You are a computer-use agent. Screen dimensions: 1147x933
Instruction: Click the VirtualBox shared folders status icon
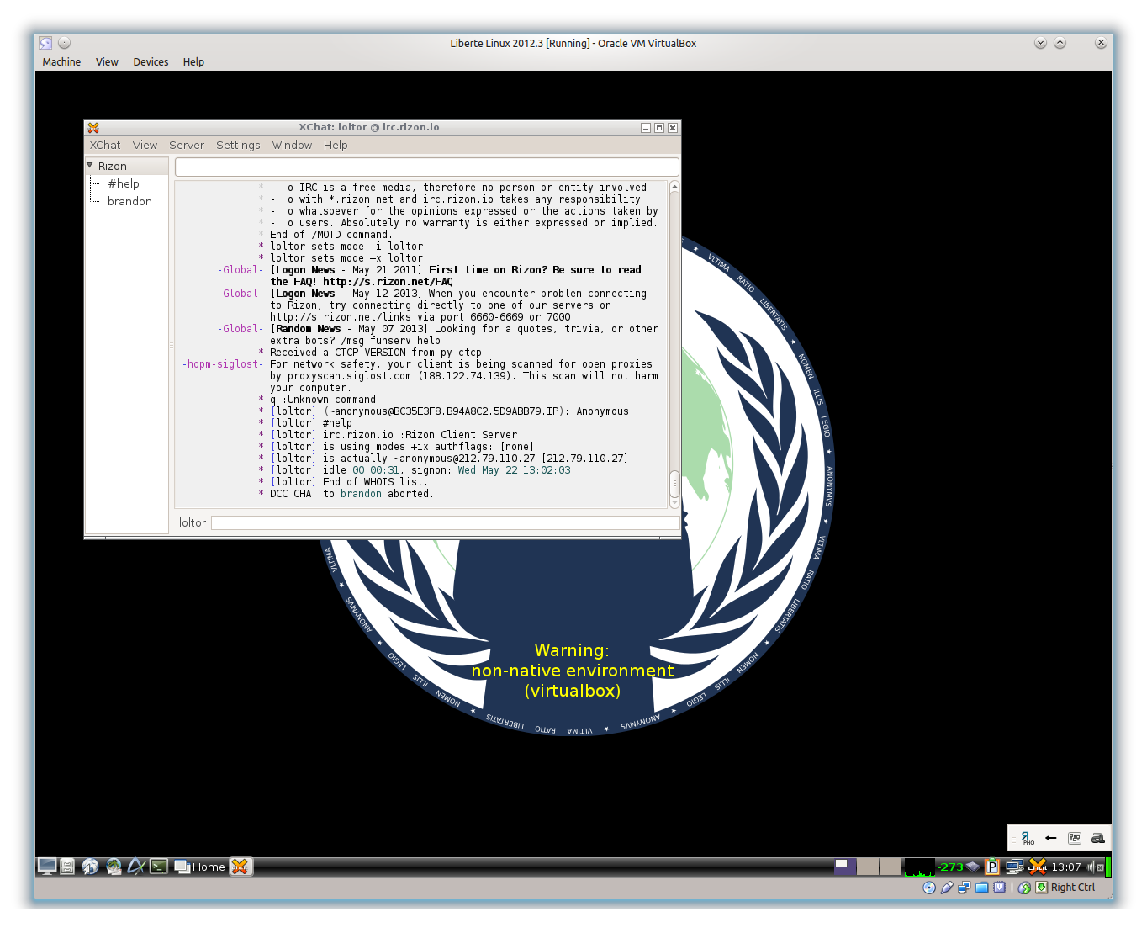pyautogui.click(x=981, y=888)
